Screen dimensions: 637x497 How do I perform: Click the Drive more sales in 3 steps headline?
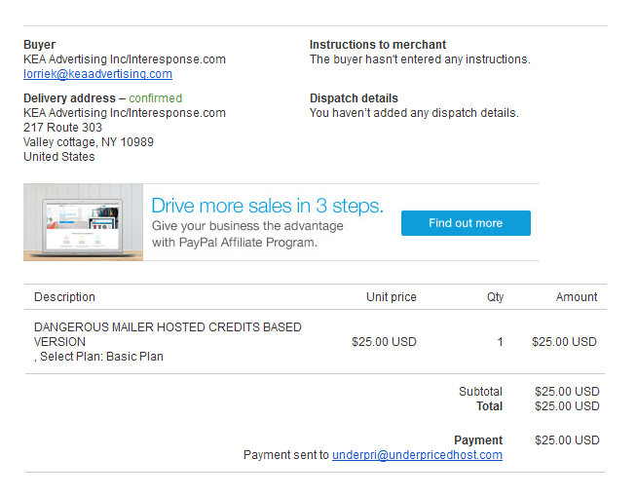pos(267,206)
